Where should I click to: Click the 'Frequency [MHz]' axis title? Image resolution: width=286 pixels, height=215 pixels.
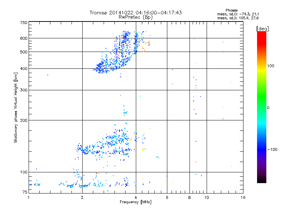click(135, 202)
